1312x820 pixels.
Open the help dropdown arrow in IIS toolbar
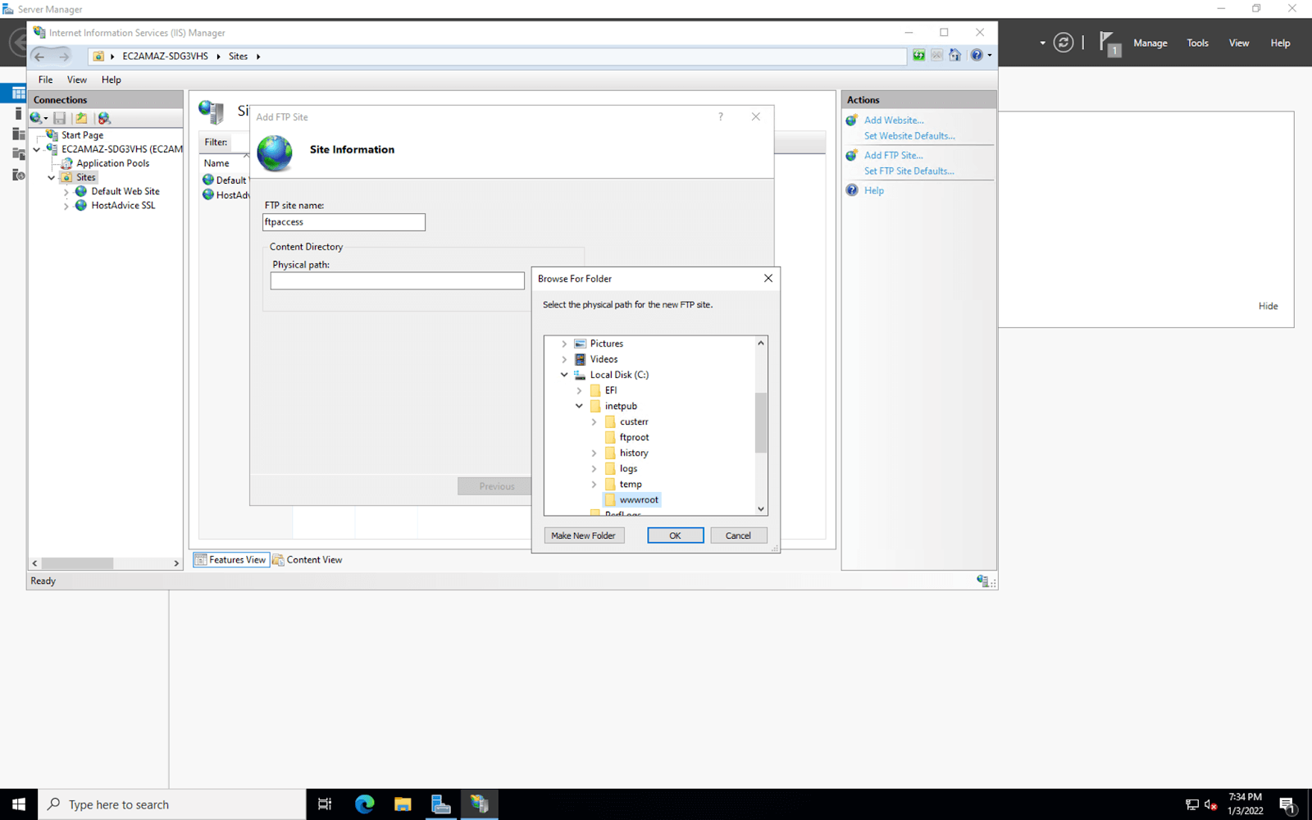(x=990, y=56)
